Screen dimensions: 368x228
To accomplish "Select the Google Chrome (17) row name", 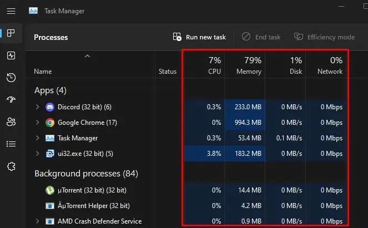I will pos(87,123).
